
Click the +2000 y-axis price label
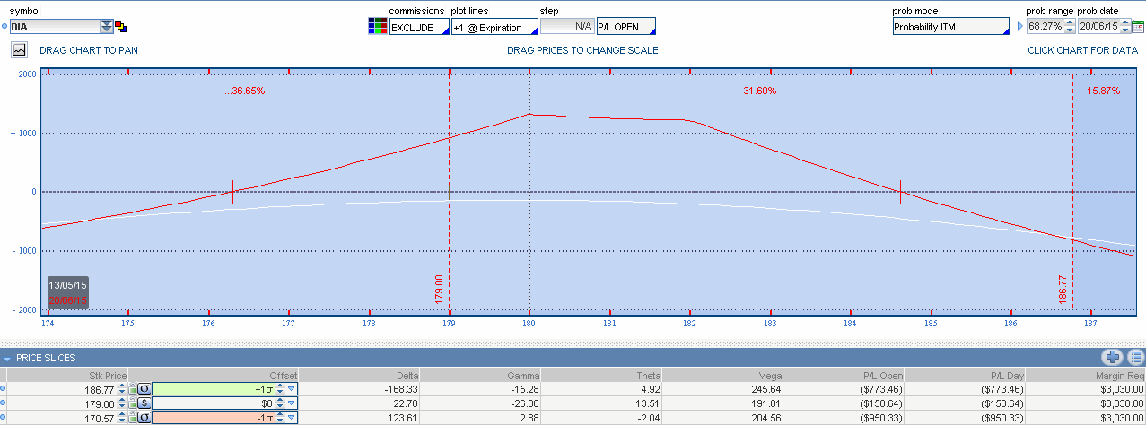22,74
